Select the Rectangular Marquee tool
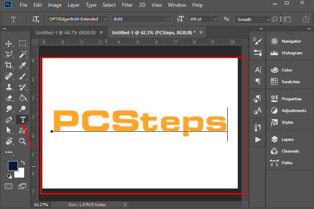Image resolution: width=314 pixels, height=209 pixels. (23, 43)
